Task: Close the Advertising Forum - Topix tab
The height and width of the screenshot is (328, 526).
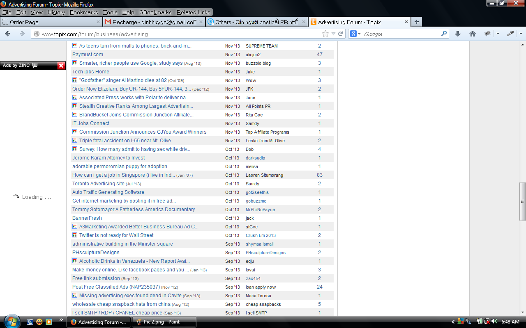Action: [406, 22]
